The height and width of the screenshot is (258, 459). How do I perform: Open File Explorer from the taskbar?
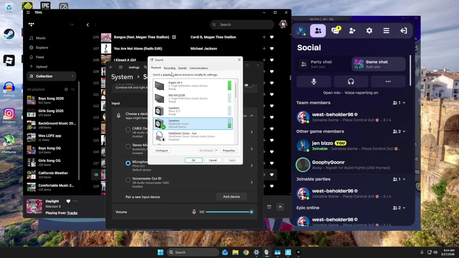coord(235,252)
